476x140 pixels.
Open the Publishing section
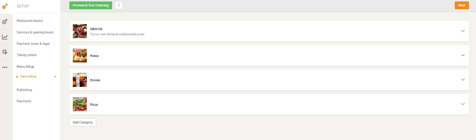(24, 90)
